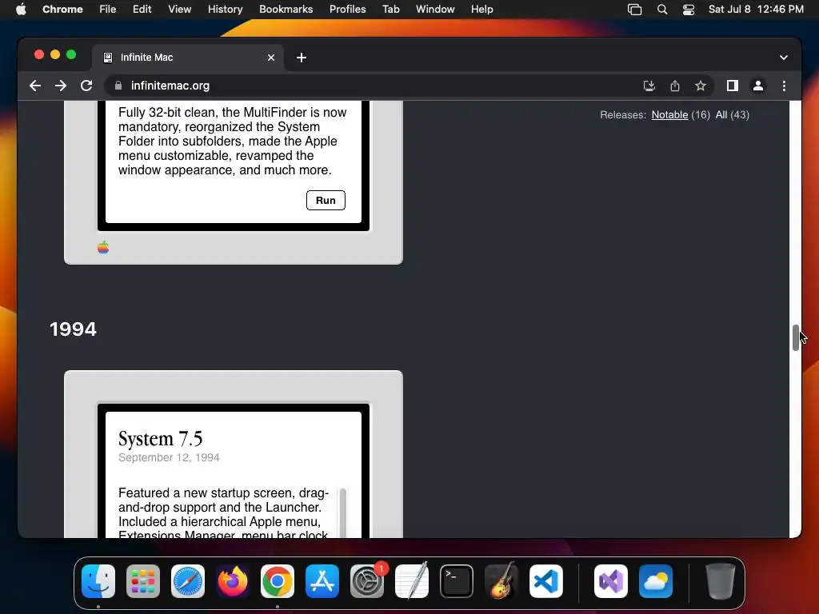This screenshot has width=819, height=614.
Task: Show Notable releases
Action: [x=669, y=115]
